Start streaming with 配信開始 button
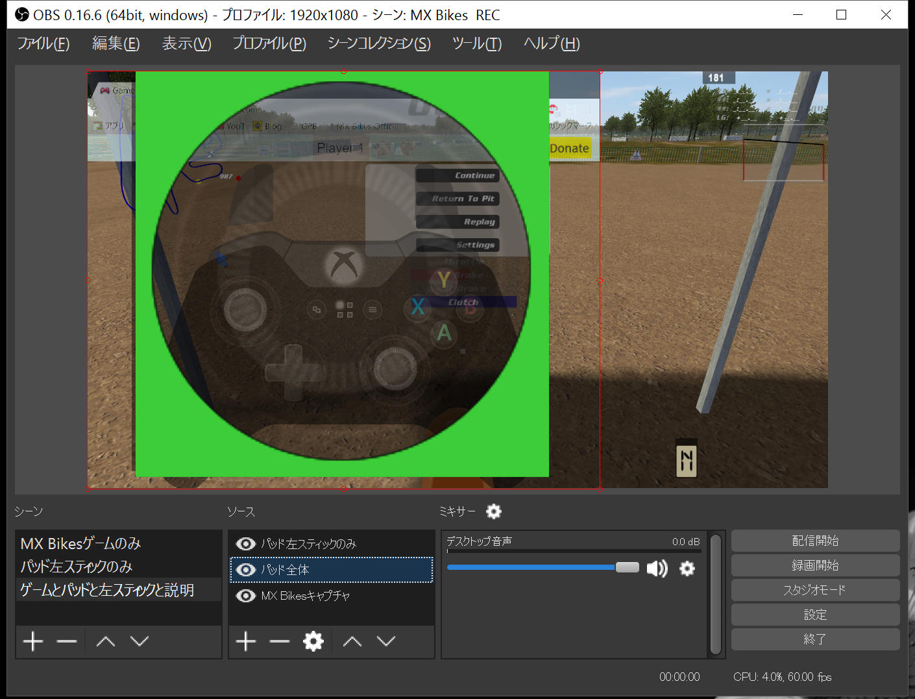The height and width of the screenshot is (699, 915). [815, 541]
